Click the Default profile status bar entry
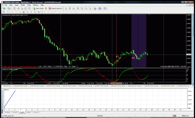Viewport: 195px width, 118px height. click(x=100, y=116)
